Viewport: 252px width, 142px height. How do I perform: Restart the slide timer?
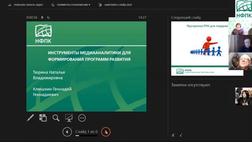[48, 17]
